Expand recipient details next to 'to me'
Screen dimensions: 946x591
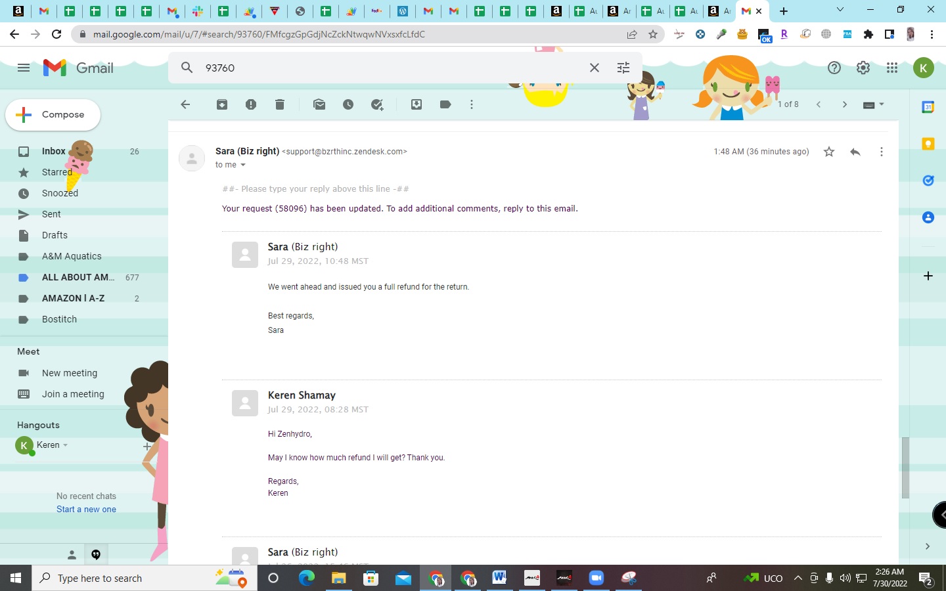click(x=242, y=165)
